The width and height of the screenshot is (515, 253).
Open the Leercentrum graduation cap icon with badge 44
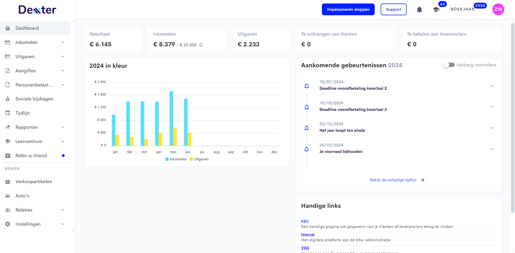point(436,9)
